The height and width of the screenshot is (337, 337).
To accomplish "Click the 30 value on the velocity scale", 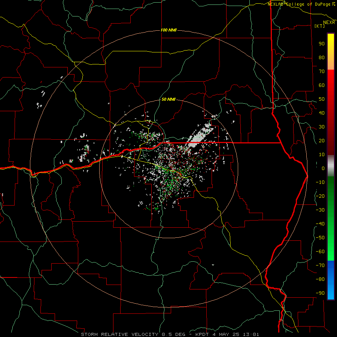I will [x=322, y=127].
